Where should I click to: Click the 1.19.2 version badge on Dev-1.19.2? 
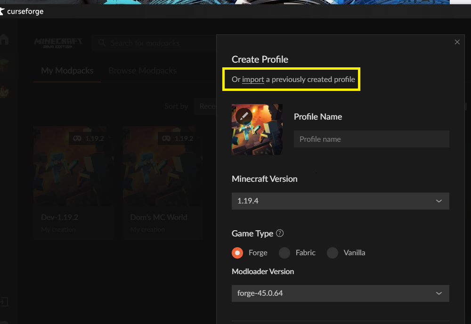[x=89, y=138]
